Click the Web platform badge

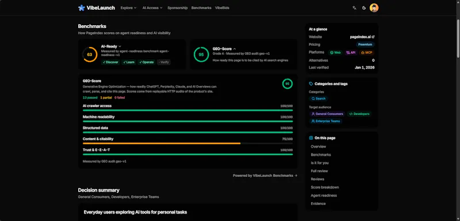click(x=335, y=53)
